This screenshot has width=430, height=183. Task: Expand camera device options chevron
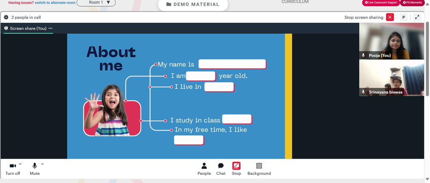(x=20, y=164)
